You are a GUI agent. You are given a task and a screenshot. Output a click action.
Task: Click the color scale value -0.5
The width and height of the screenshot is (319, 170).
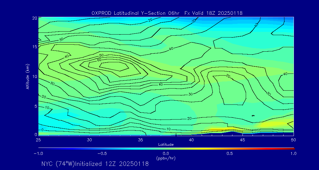pyautogui.click(x=102, y=153)
